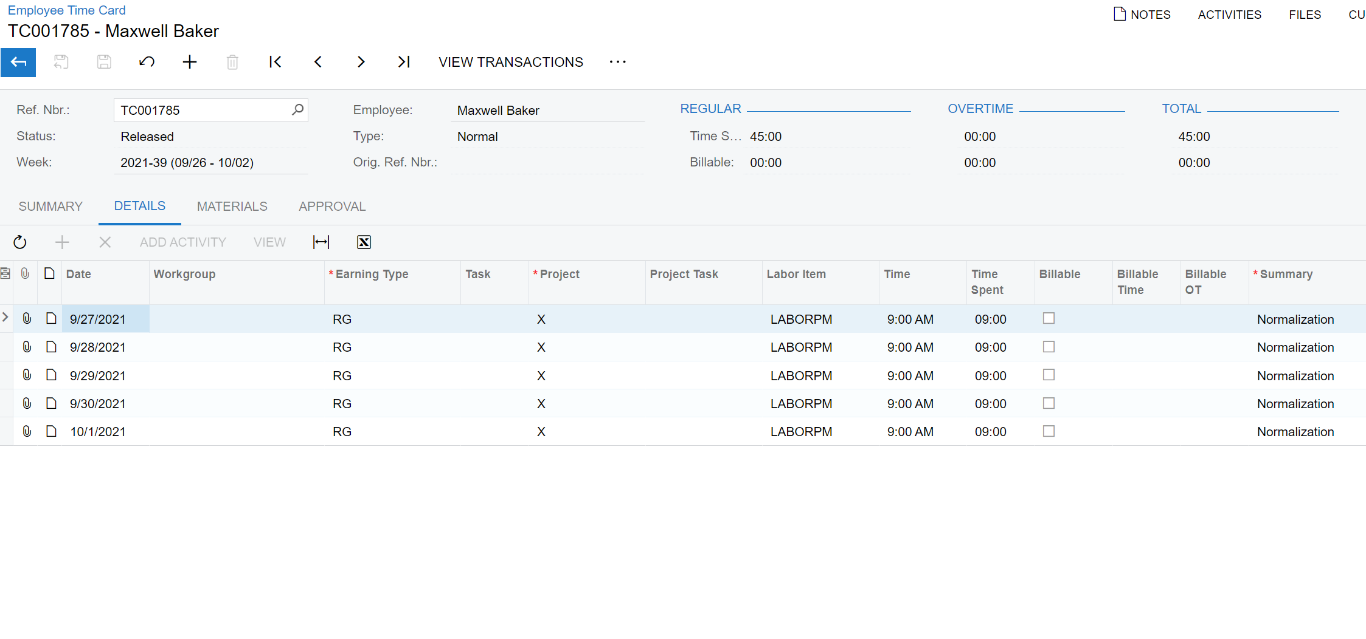Switch to the Summary tab

coord(50,207)
